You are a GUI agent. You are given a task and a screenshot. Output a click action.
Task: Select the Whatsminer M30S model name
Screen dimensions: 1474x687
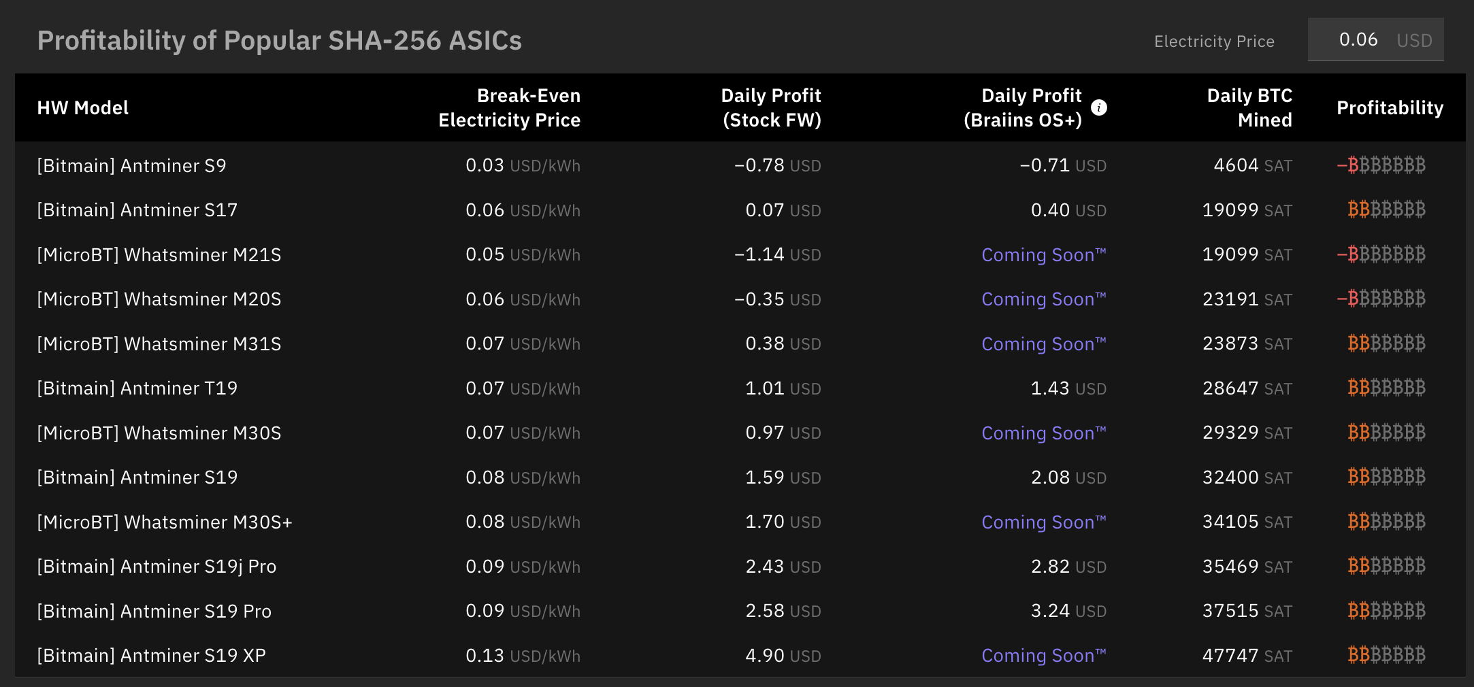[159, 433]
